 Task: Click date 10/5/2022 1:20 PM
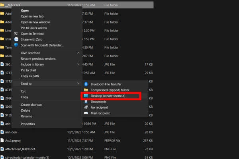(x=80, y=149)
